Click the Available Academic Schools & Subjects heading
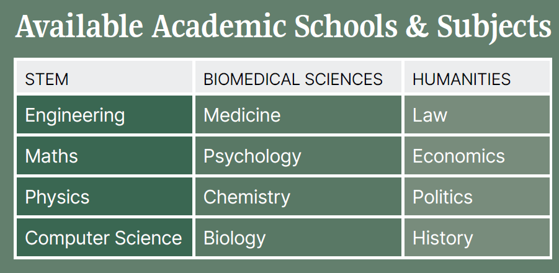 (x=284, y=27)
